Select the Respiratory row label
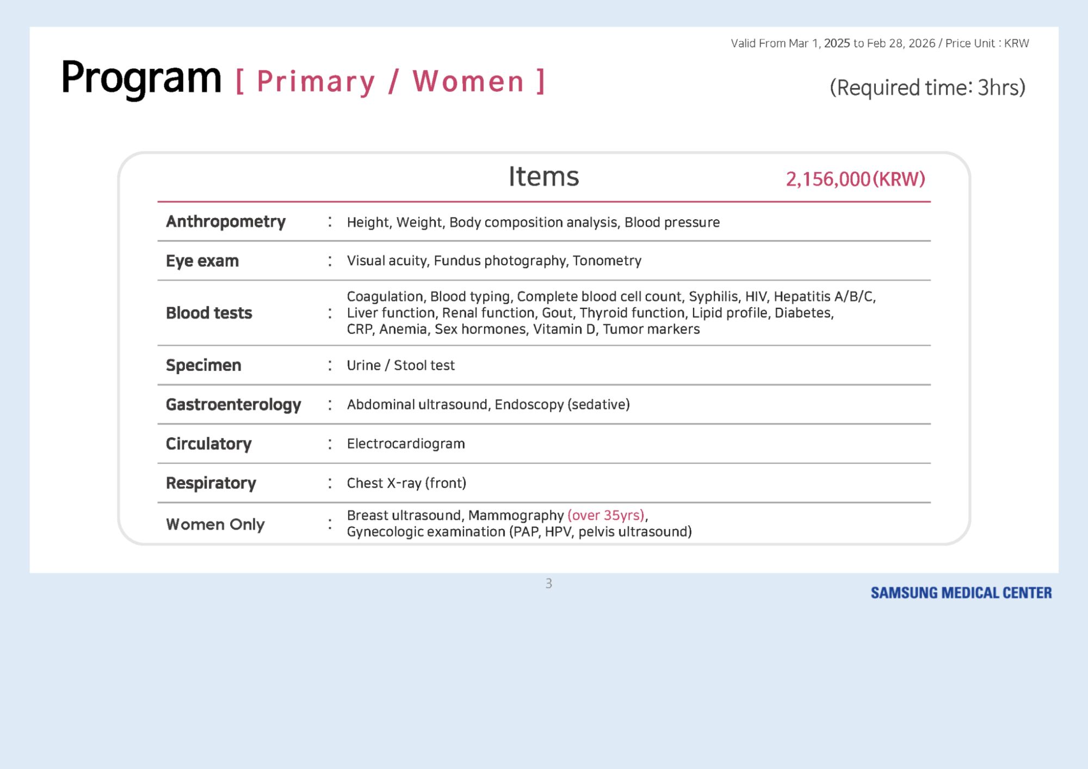This screenshot has width=1088, height=769. [211, 483]
